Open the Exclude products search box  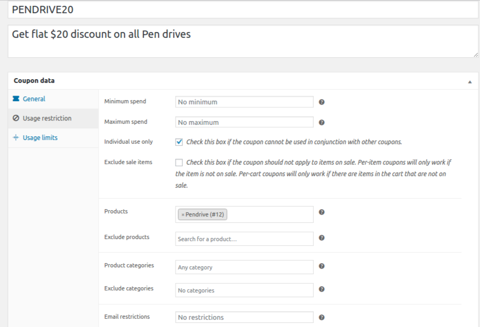pyautogui.click(x=244, y=239)
